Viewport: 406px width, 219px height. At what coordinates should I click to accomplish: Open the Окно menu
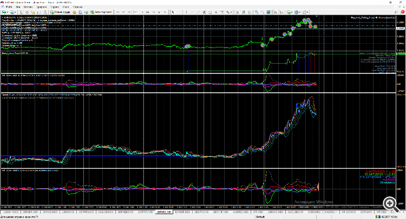[66, 7]
